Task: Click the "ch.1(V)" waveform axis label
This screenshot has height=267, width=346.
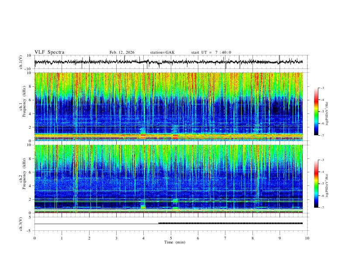Action: click(x=21, y=62)
